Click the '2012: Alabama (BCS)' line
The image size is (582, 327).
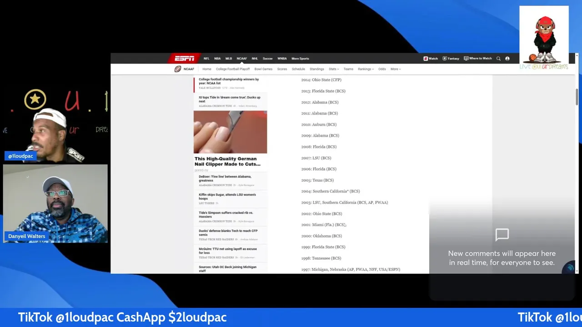pos(320,102)
